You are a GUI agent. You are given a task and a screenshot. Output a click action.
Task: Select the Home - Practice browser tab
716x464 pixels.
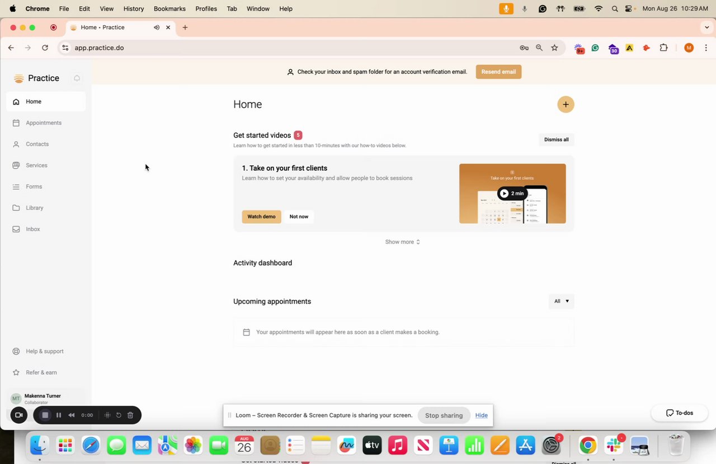click(x=120, y=27)
